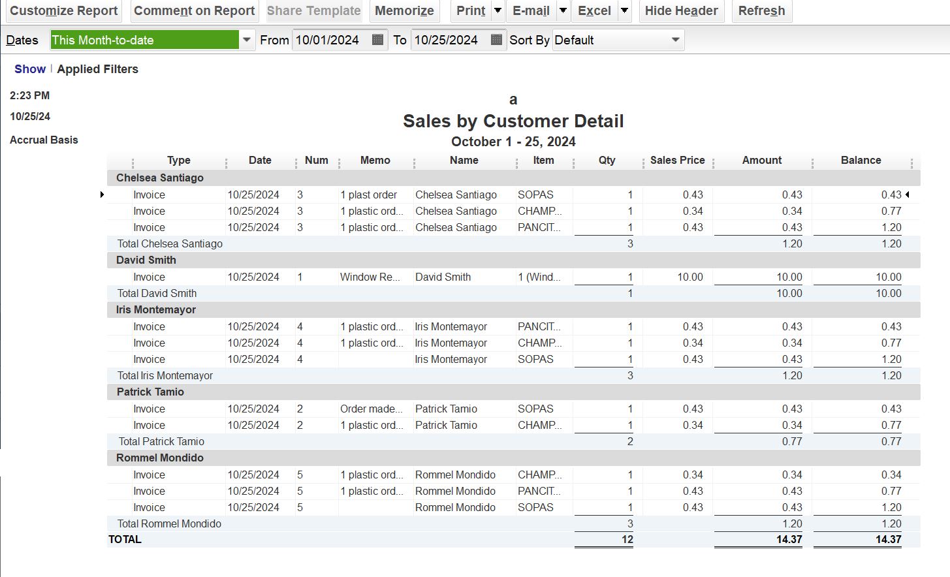Click David Smith's item '1 (Wind...' cell

pyautogui.click(x=539, y=277)
